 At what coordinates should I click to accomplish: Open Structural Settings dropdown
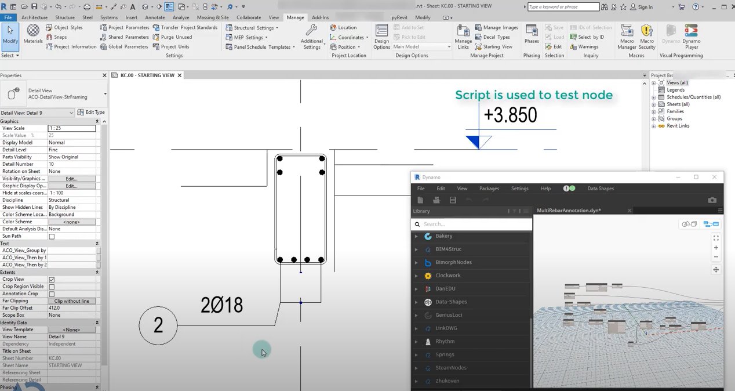[x=252, y=27]
